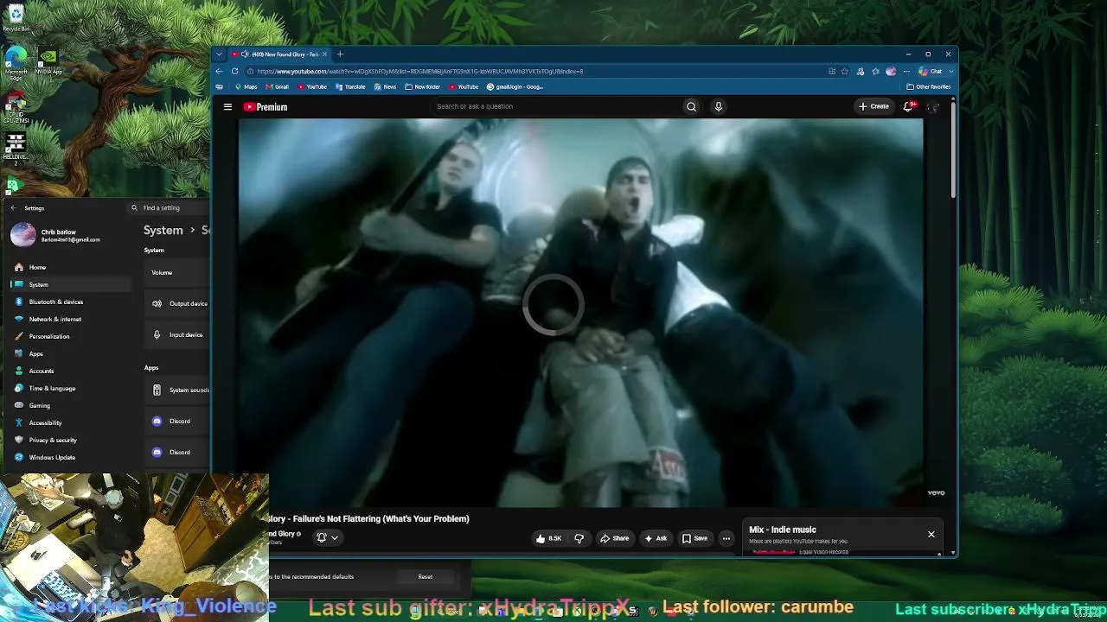Open the Gmail bookmark

[277, 87]
